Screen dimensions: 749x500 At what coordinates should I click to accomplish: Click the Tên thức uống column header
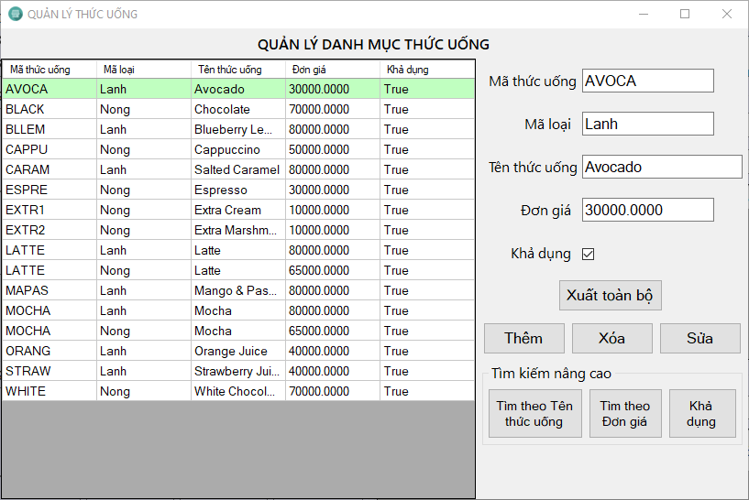(229, 70)
